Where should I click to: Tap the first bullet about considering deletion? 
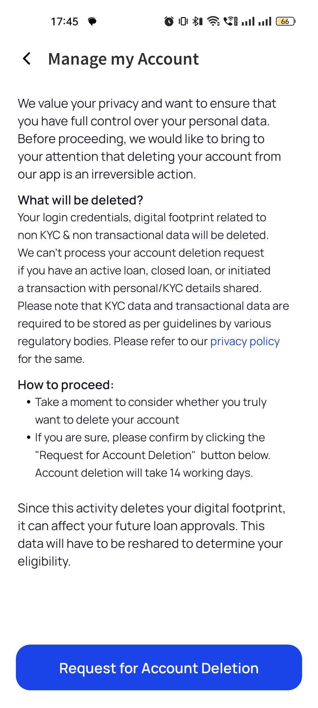coord(151,411)
